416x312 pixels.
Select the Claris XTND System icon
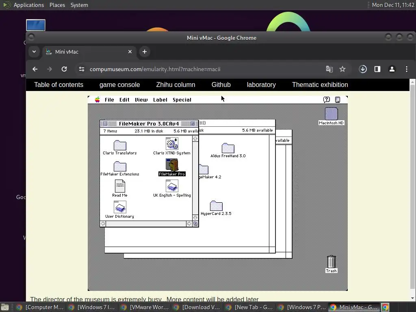[172, 144]
